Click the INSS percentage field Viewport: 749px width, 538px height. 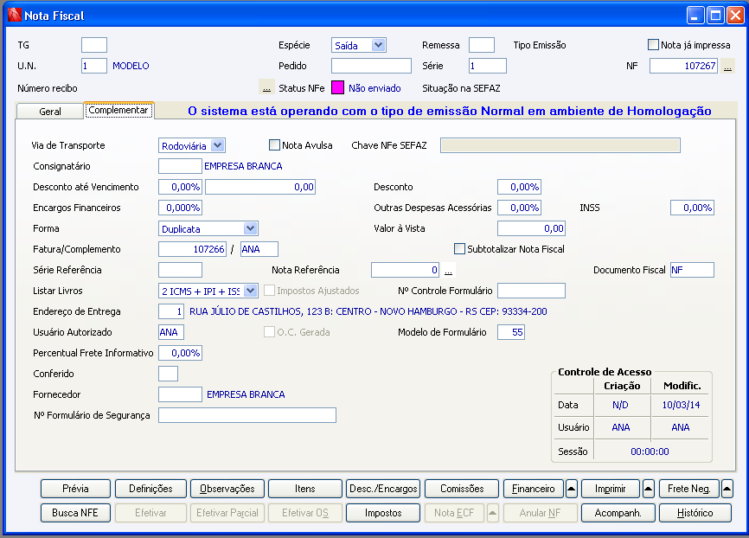692,208
